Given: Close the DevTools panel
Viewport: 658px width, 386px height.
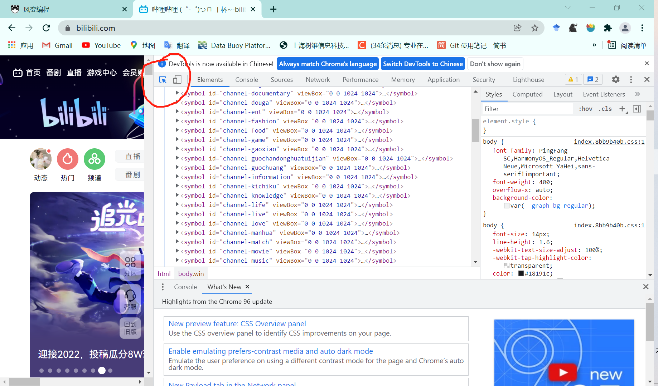Looking at the screenshot, I should point(647,79).
